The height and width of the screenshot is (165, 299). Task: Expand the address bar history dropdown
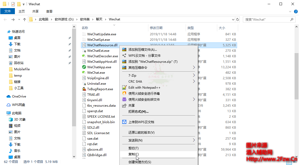pyautogui.click(x=233, y=19)
